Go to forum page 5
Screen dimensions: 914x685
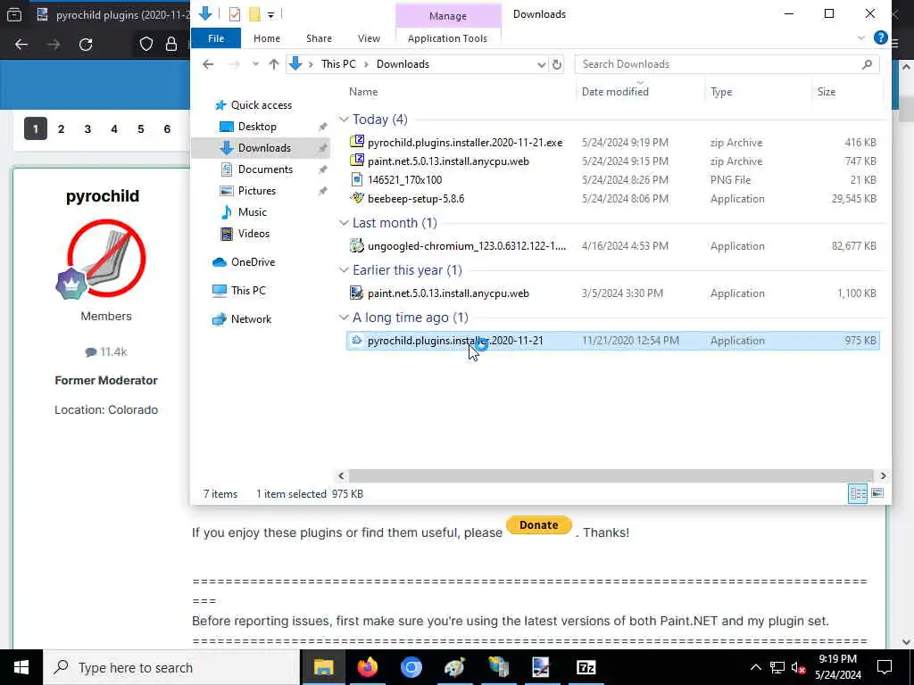(x=140, y=128)
